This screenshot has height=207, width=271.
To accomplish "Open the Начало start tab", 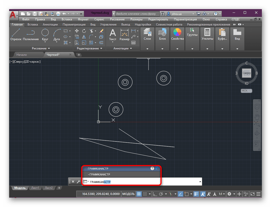I will (22, 55).
